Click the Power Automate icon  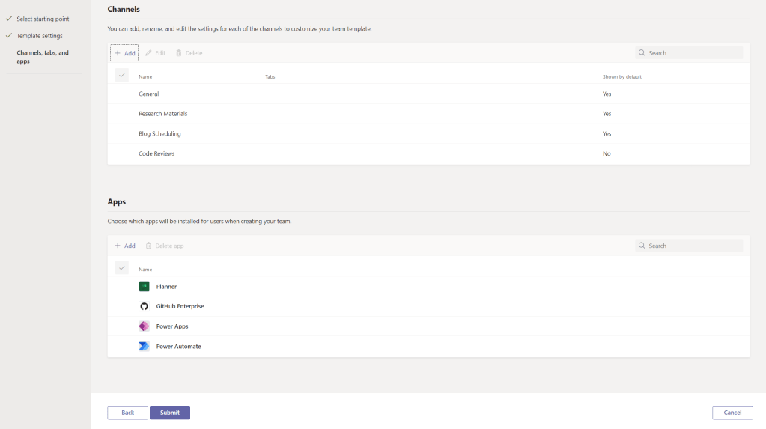tap(145, 347)
